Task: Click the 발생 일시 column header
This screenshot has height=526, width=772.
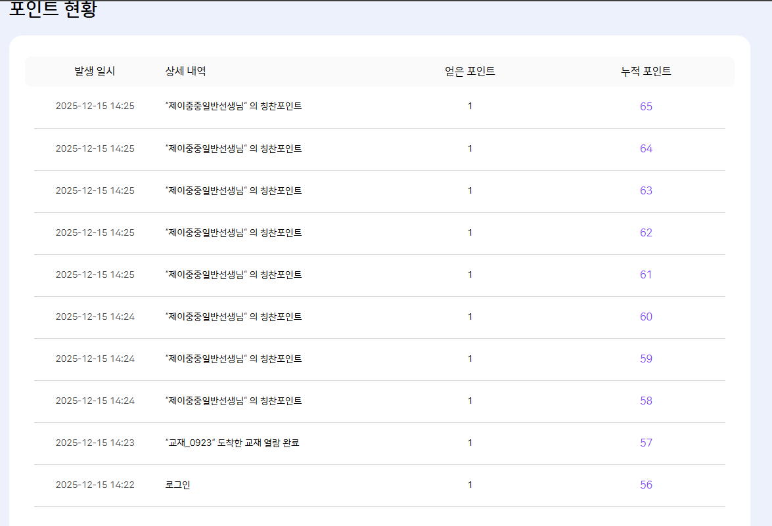Action: point(95,72)
